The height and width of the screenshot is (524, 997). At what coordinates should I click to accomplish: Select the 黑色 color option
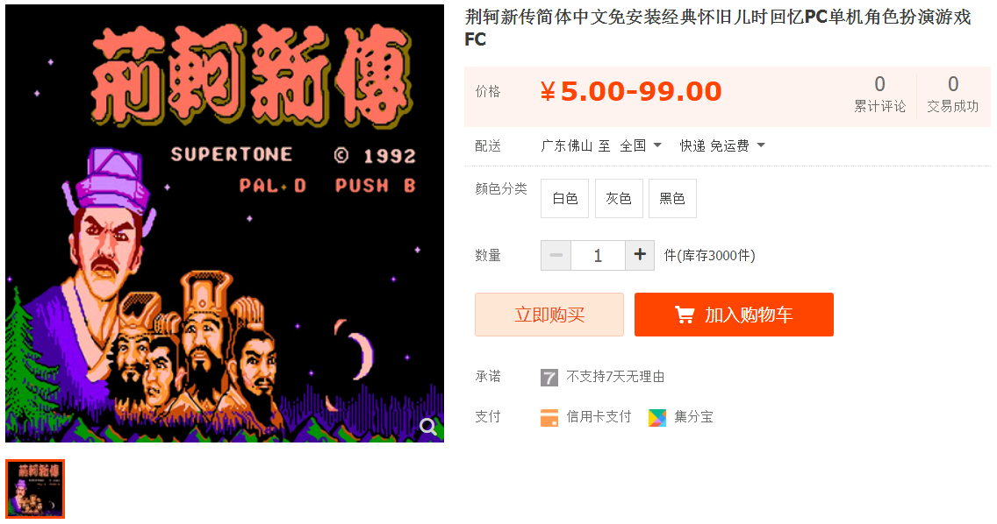click(x=672, y=198)
